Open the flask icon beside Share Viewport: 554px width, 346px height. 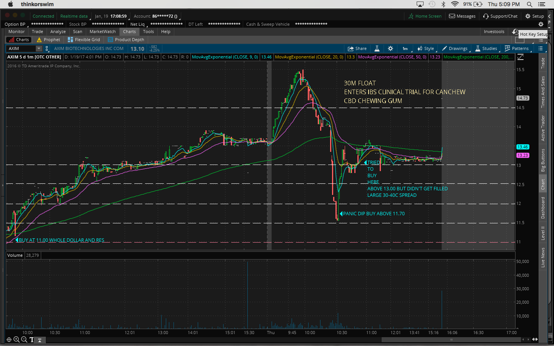tap(377, 48)
